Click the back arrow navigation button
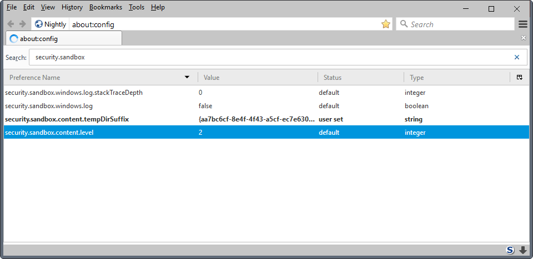 (11, 24)
